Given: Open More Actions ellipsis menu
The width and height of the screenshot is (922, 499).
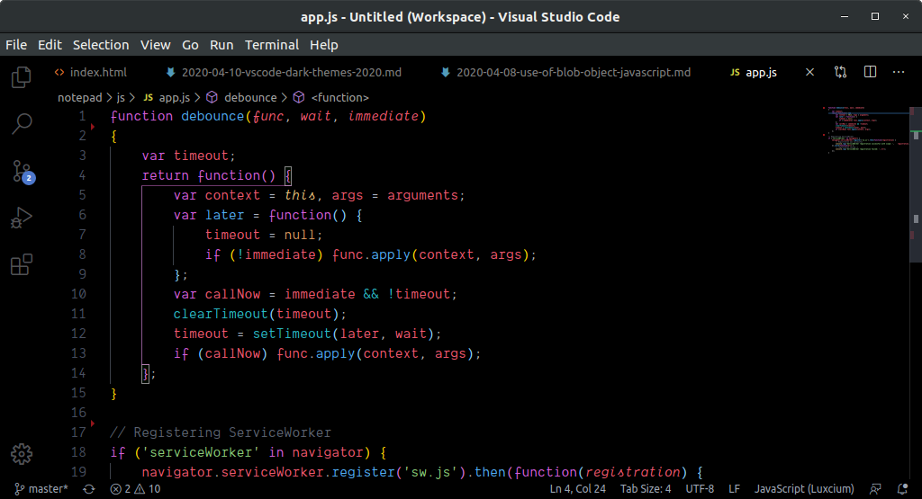Looking at the screenshot, I should coord(899,72).
